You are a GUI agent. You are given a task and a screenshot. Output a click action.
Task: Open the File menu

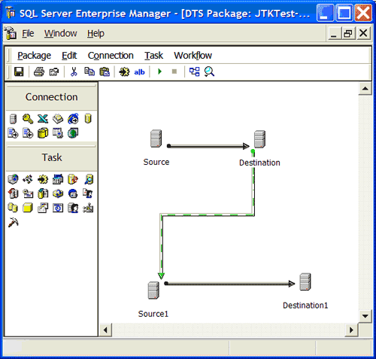coord(28,33)
